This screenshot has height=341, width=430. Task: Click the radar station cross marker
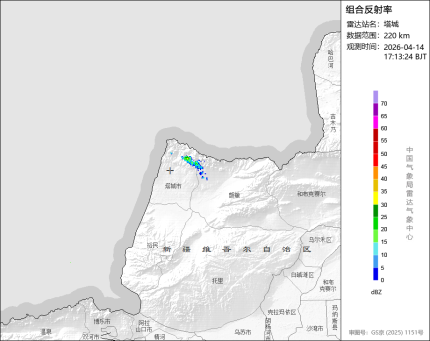point(170,170)
